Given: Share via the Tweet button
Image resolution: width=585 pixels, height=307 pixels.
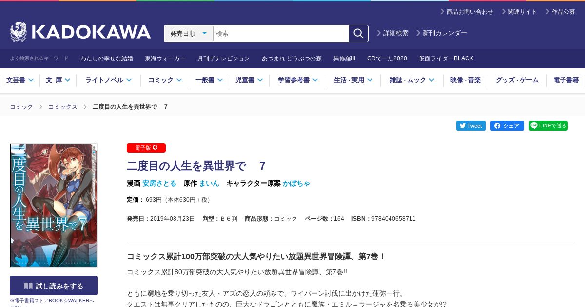Looking at the screenshot, I should pos(471,126).
